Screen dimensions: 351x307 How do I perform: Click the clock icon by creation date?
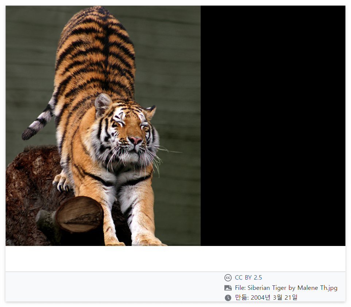[x=228, y=297]
